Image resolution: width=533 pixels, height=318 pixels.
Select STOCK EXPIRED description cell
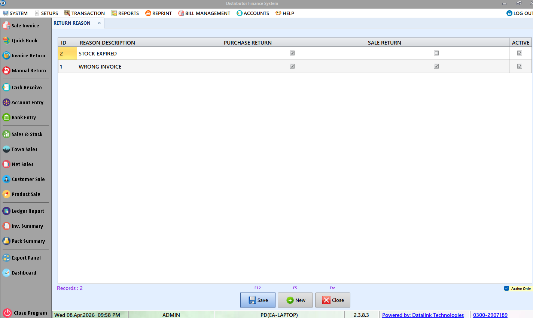click(x=149, y=53)
